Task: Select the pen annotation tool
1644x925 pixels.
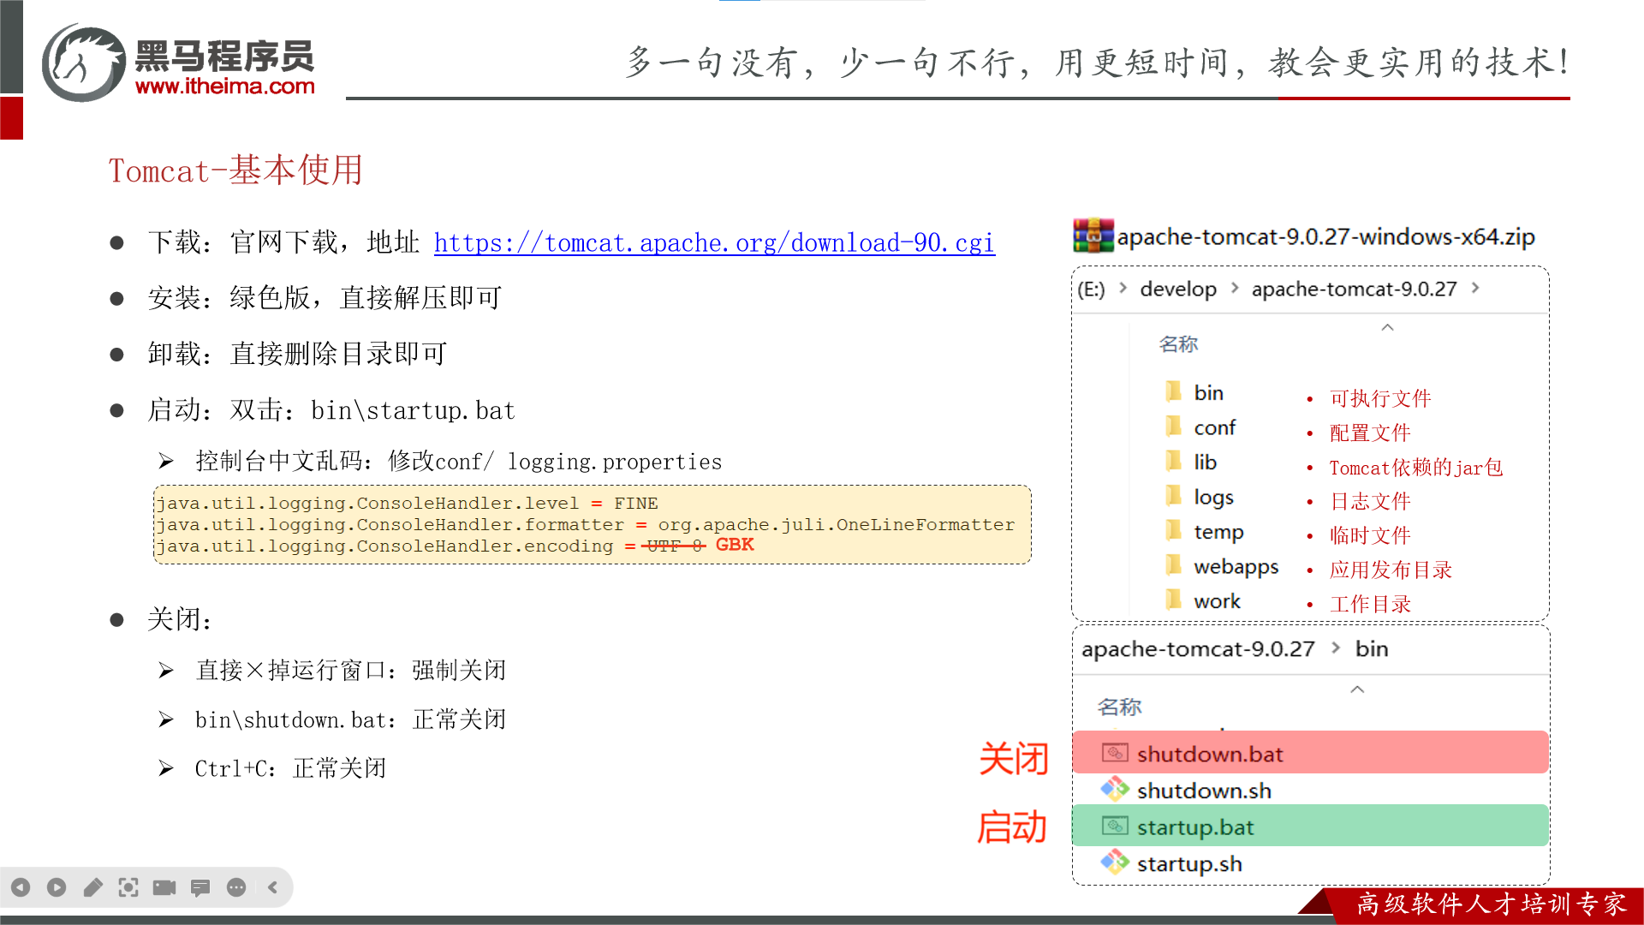Action: (92, 887)
